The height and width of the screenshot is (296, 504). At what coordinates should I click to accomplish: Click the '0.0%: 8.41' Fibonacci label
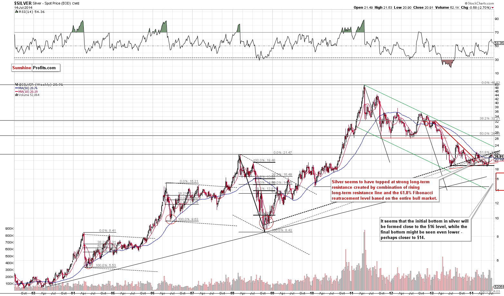[108, 230]
